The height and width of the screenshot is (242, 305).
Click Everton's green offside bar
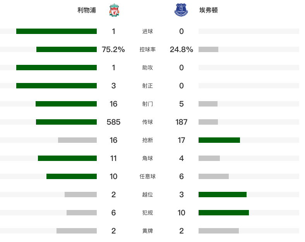pos(223,195)
